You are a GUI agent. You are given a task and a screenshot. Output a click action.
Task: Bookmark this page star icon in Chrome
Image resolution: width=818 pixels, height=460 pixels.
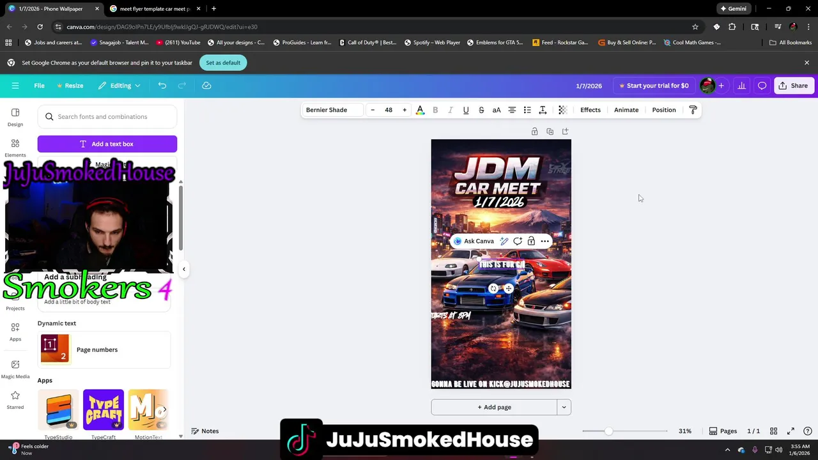[695, 27]
